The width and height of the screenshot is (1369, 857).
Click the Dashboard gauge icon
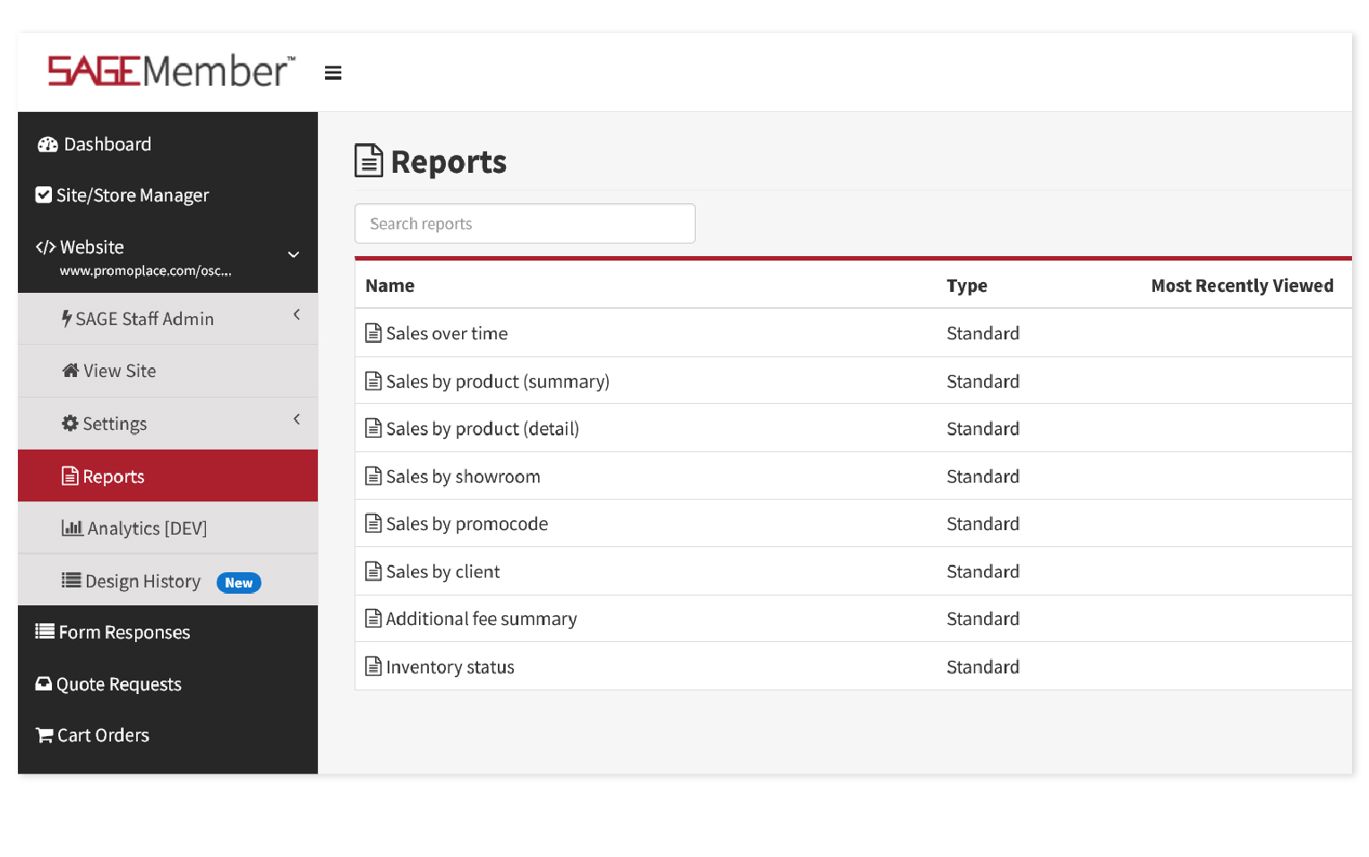pos(47,145)
